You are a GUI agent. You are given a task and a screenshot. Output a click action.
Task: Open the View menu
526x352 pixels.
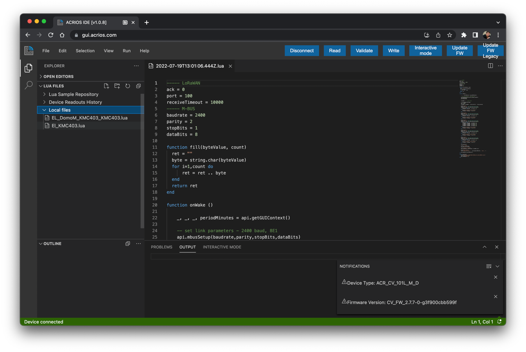[108, 51]
